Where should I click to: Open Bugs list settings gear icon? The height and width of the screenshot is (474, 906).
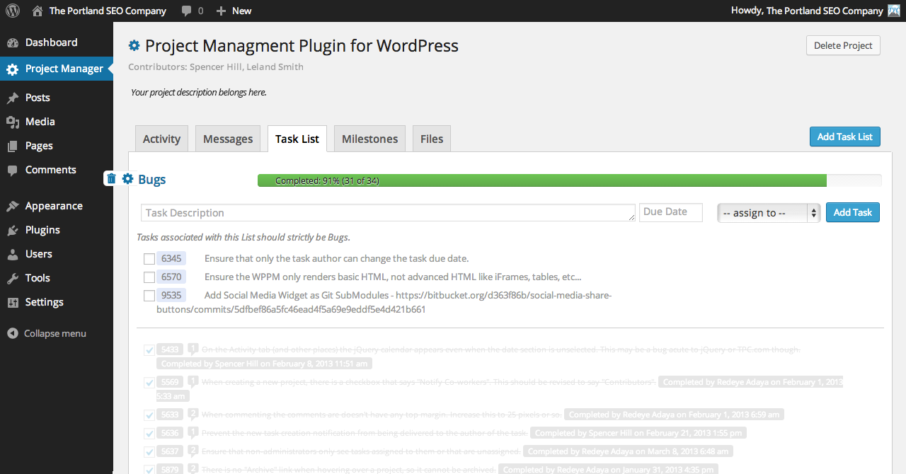pos(127,179)
